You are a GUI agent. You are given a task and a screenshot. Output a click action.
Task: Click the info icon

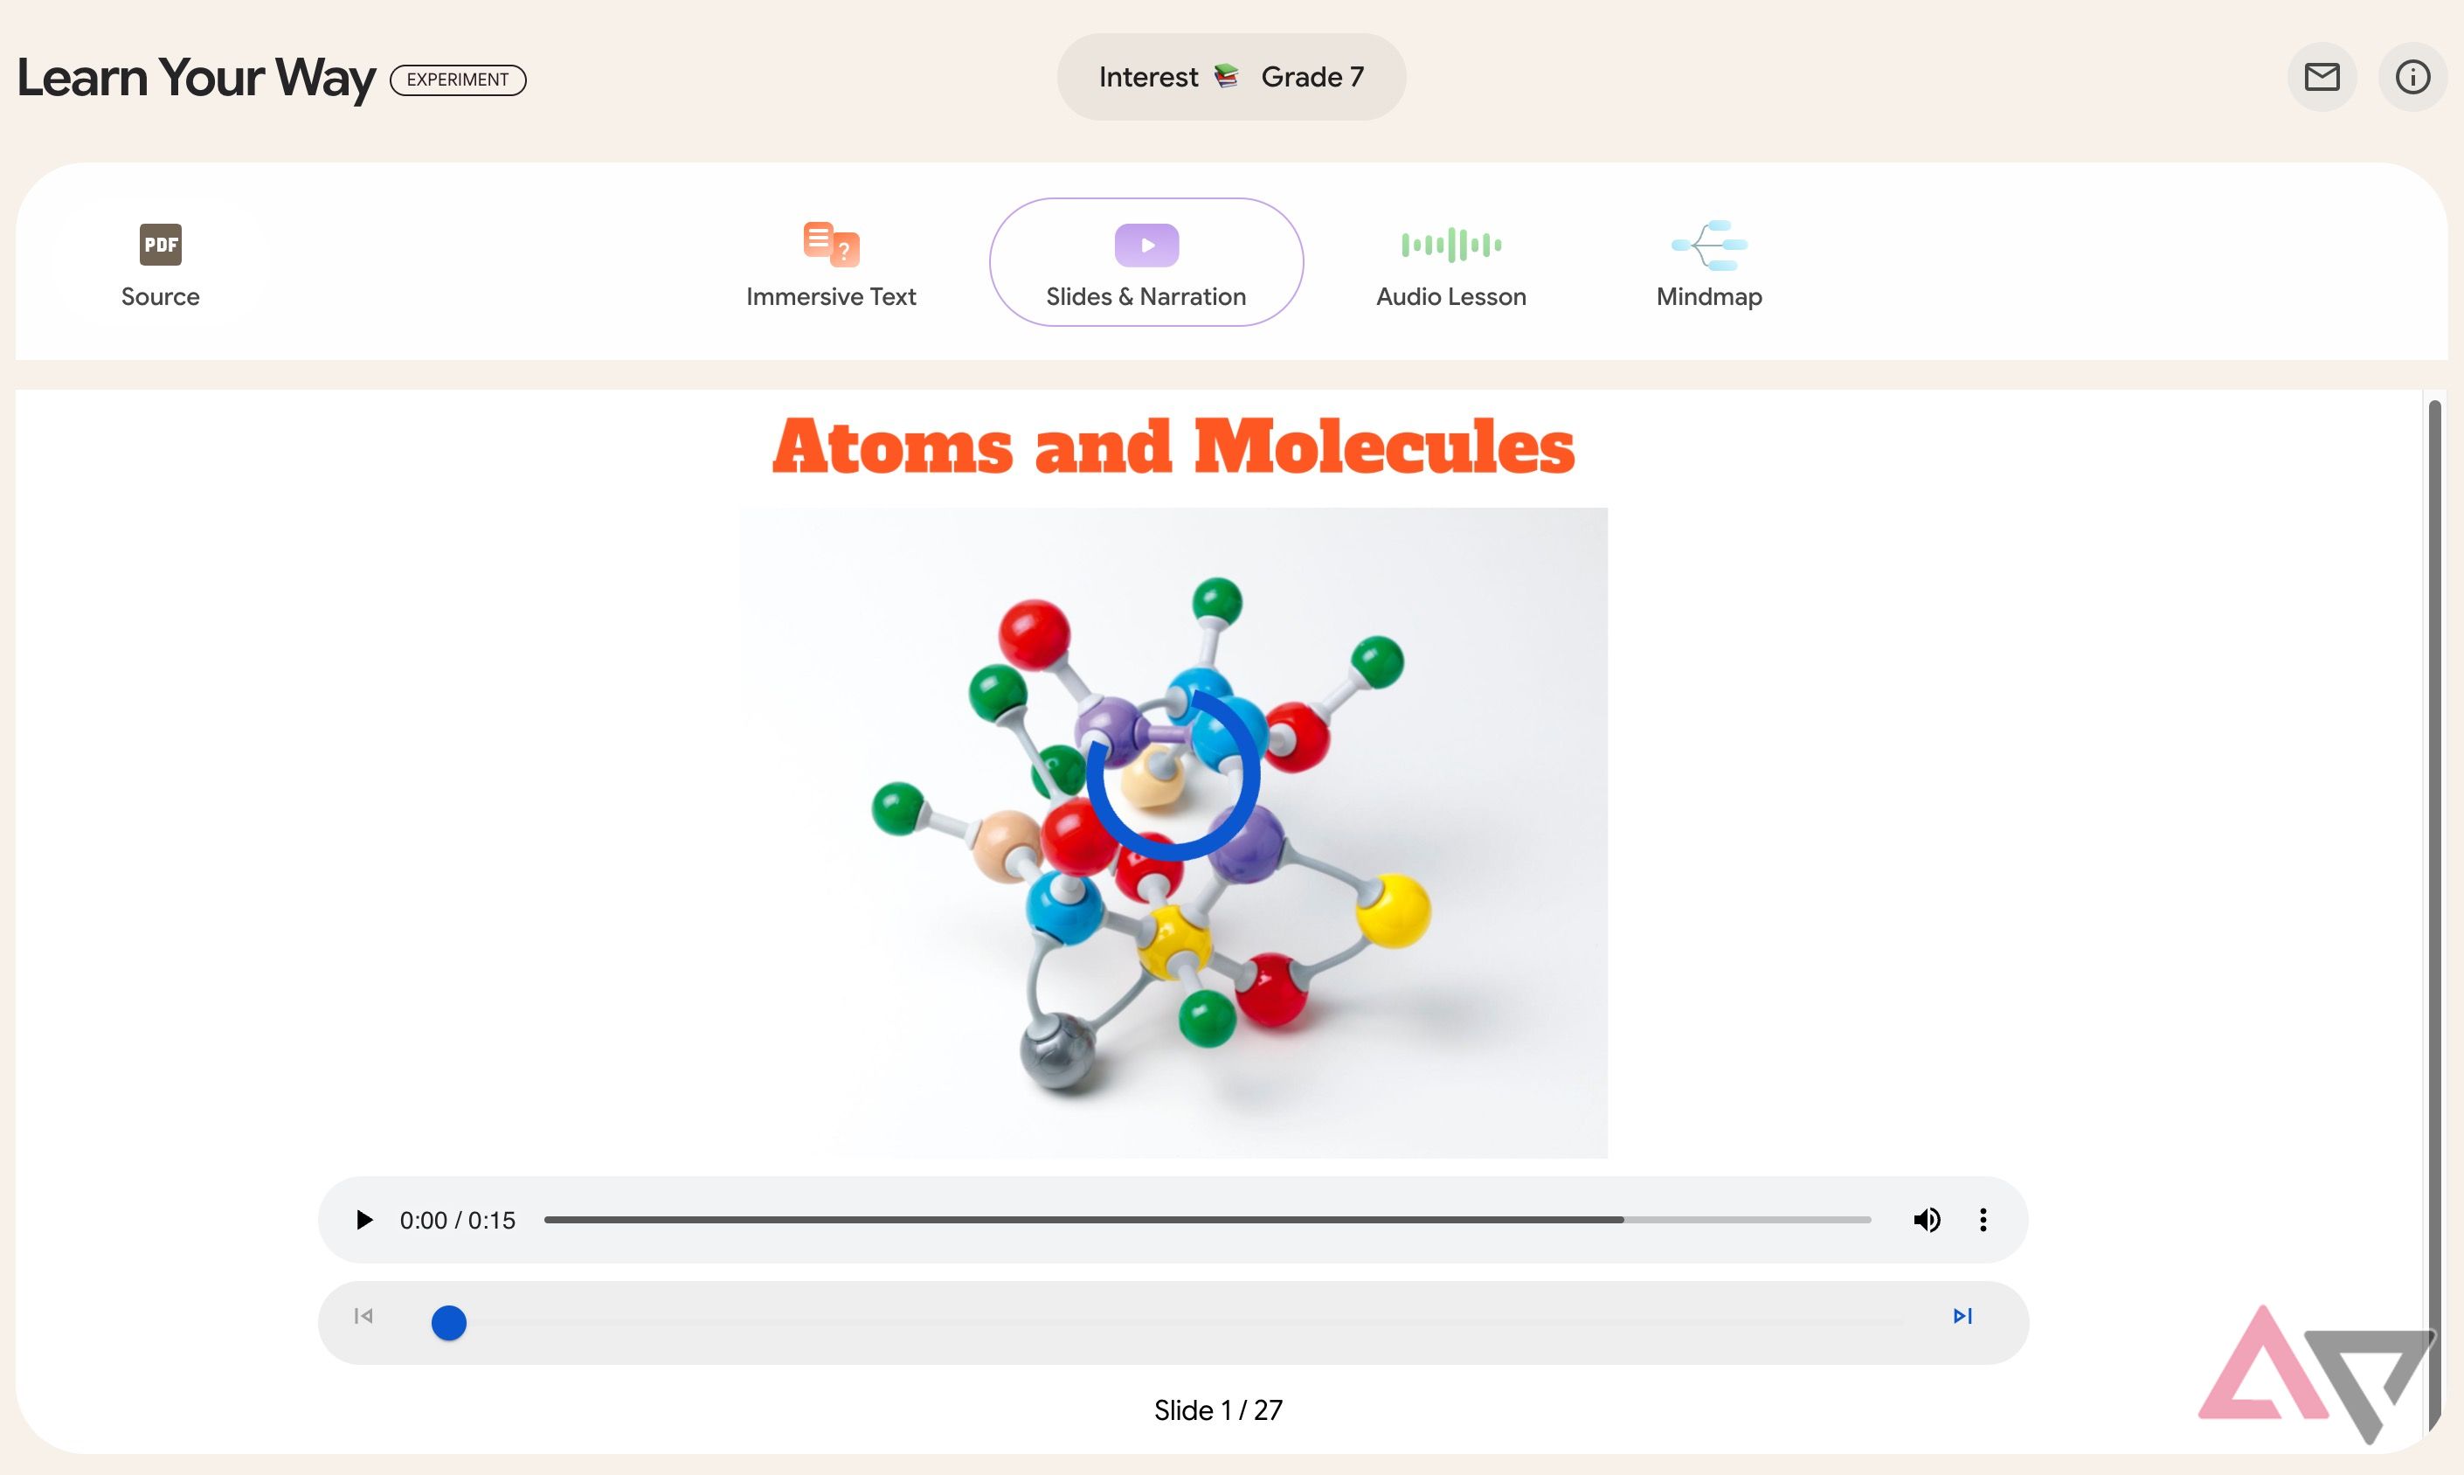click(x=2412, y=78)
